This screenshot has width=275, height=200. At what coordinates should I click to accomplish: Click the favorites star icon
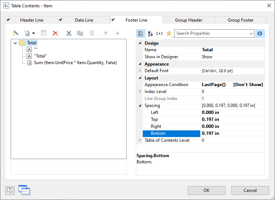[169, 33]
